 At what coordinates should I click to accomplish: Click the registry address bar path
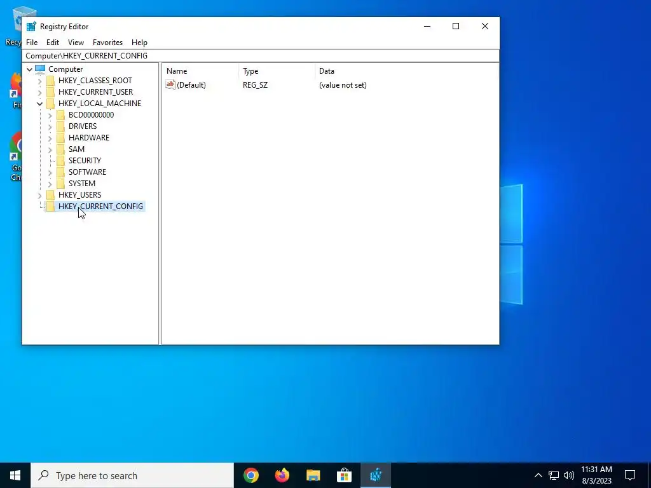pyautogui.click(x=261, y=56)
